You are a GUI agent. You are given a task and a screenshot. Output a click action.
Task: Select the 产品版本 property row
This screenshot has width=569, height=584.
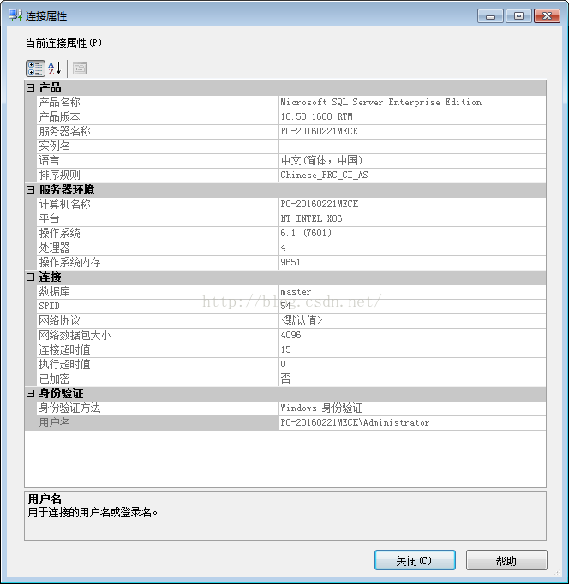coord(291,117)
